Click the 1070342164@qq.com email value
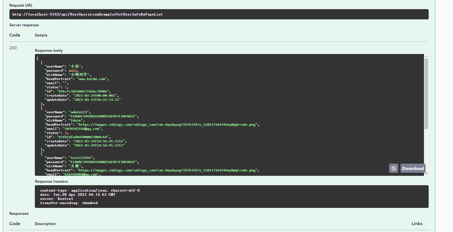 pyautogui.click(x=82, y=129)
